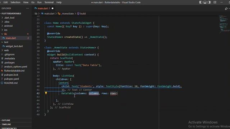Open the Edit menu
Image resolution: width=230 pixels, height=129 pixels.
[5, 3]
